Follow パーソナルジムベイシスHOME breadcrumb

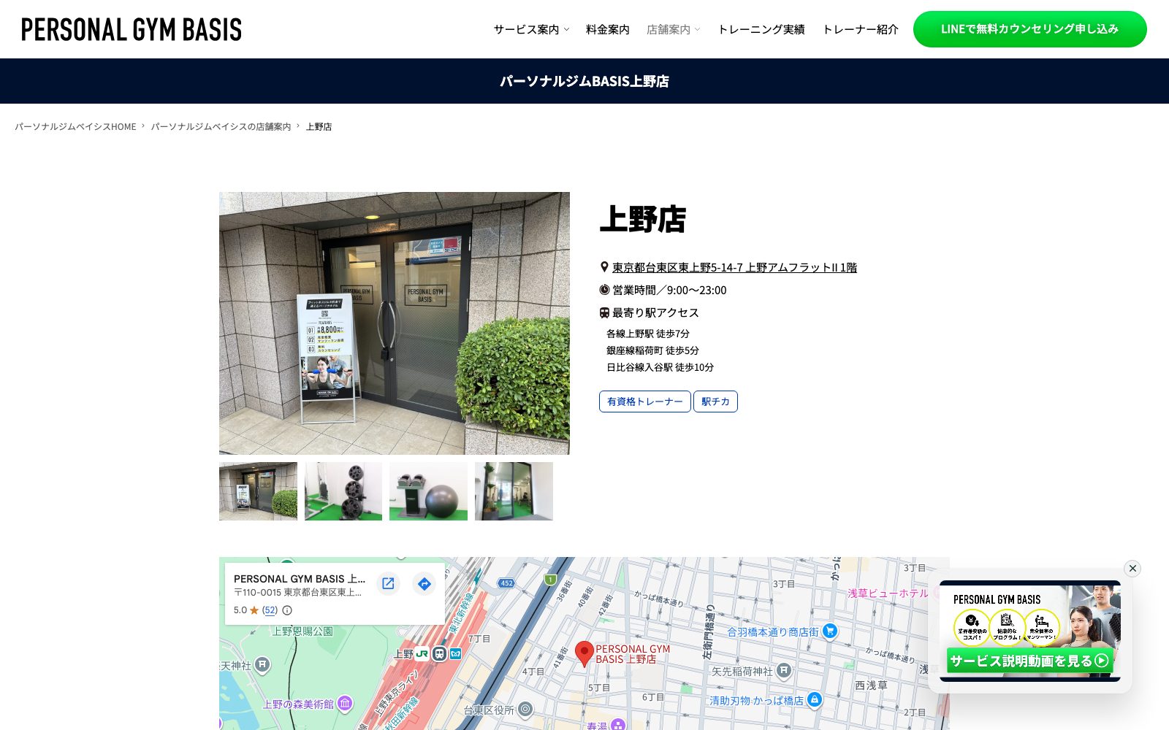pyautogui.click(x=75, y=127)
